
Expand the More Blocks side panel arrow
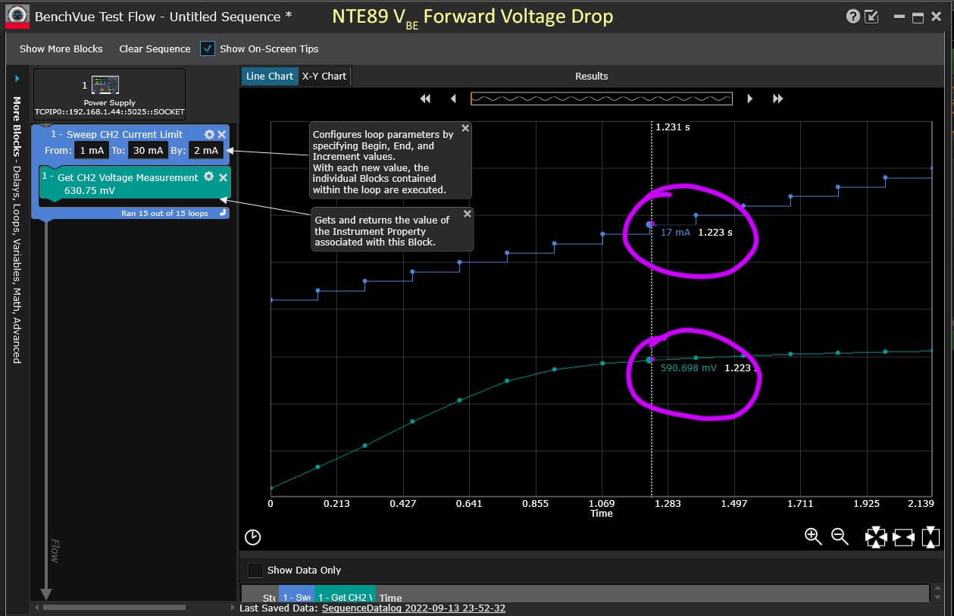17,78
